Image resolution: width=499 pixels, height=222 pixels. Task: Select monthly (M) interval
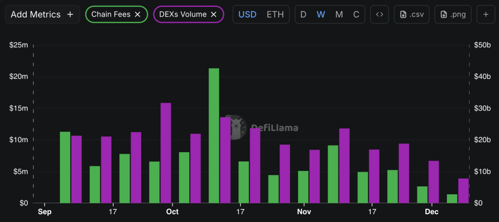click(339, 15)
